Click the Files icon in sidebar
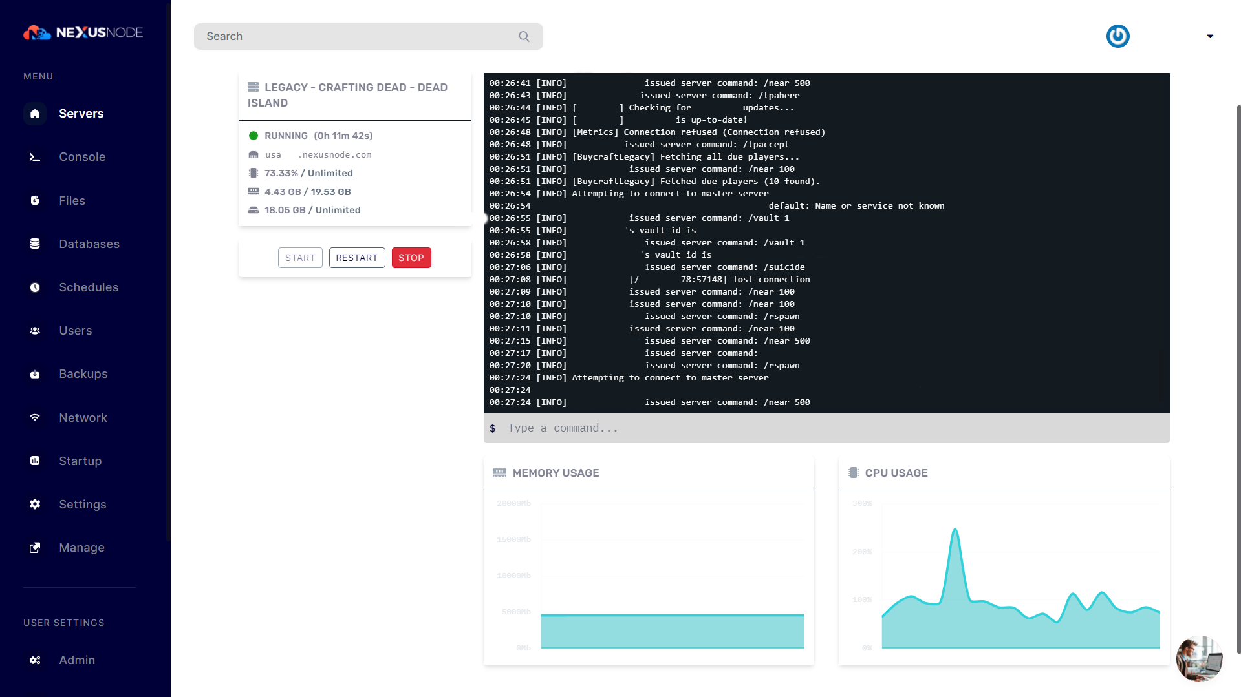 point(35,201)
